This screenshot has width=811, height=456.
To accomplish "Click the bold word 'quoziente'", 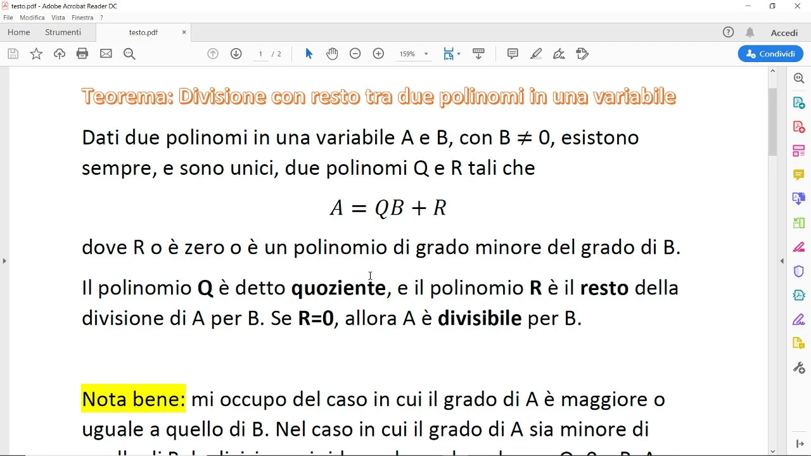I will [338, 288].
